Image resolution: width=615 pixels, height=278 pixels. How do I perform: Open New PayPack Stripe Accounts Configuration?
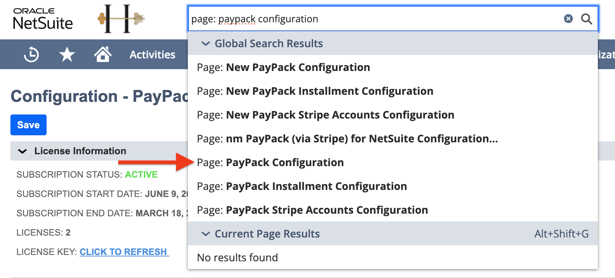[340, 115]
